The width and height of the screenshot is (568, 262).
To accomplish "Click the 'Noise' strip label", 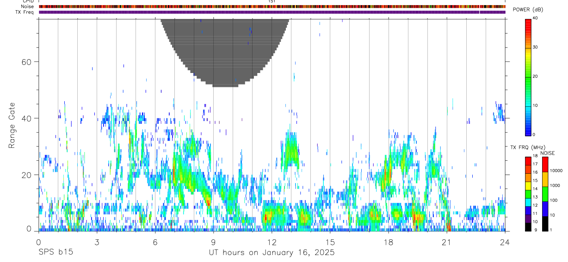I will point(27,6).
